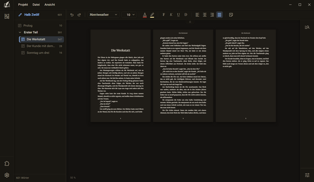Redo the last undone change
This screenshot has height=182, width=314.
click(79, 15)
